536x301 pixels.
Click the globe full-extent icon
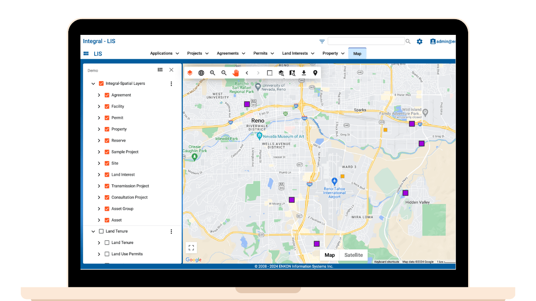pos(201,73)
